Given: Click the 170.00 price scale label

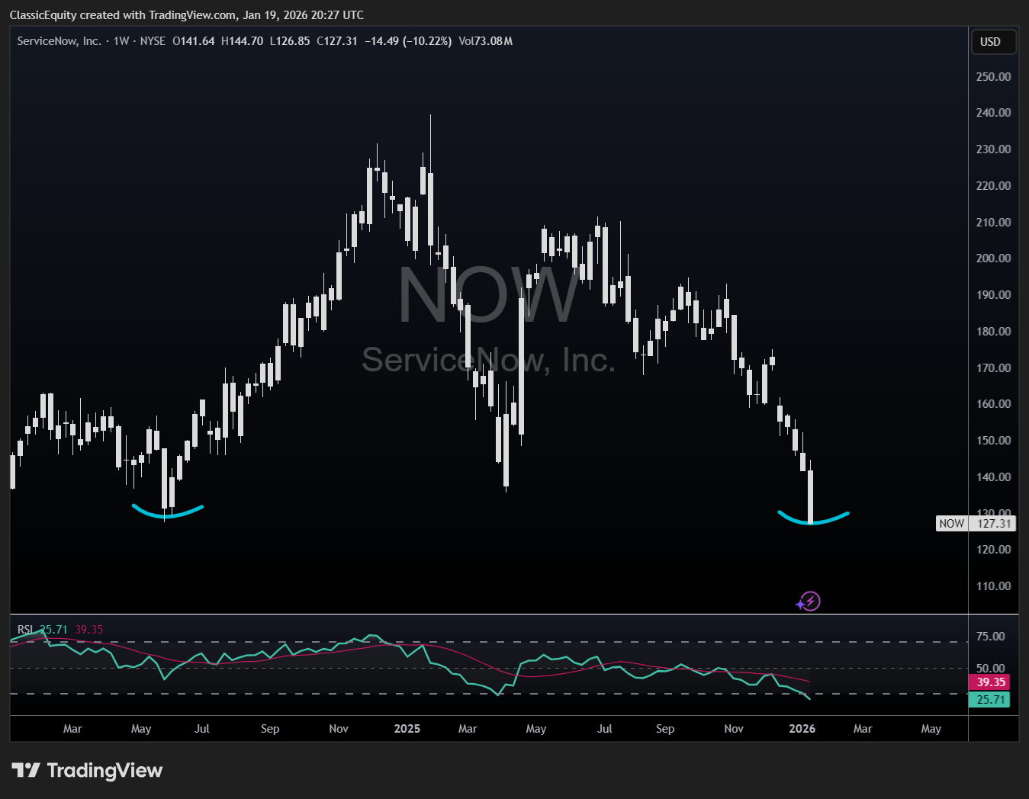Looking at the screenshot, I should [994, 368].
